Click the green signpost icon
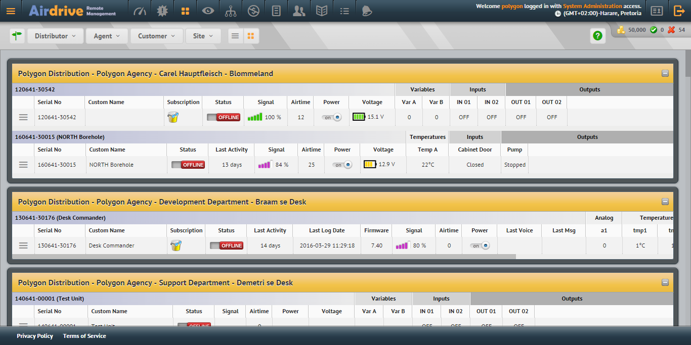The width and height of the screenshot is (691, 345). 17,36
